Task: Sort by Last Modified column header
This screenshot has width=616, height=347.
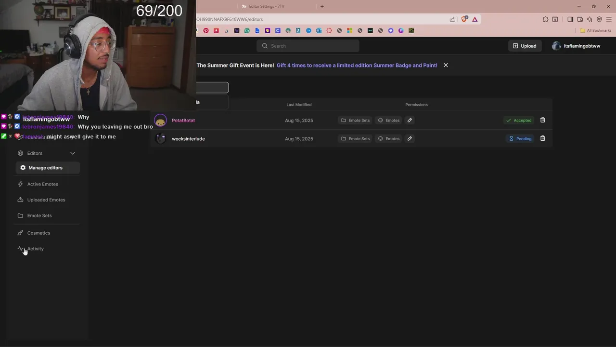Action: (299, 105)
